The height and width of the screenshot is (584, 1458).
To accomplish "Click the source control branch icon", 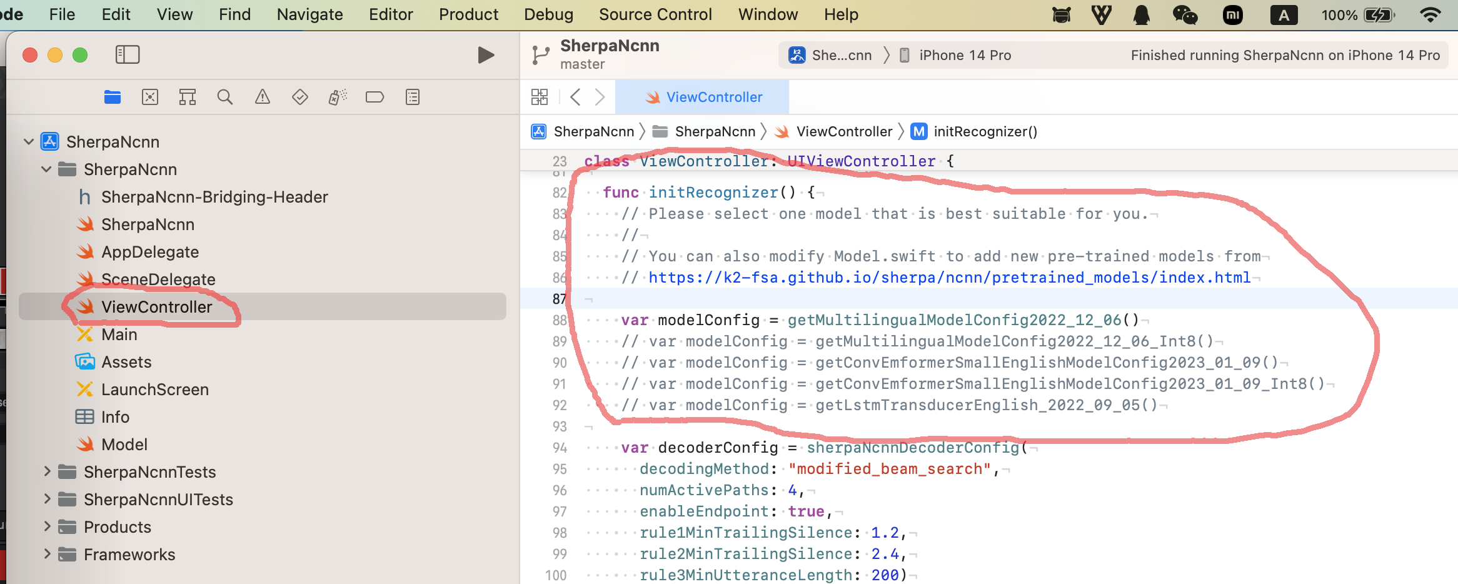I will pos(540,55).
